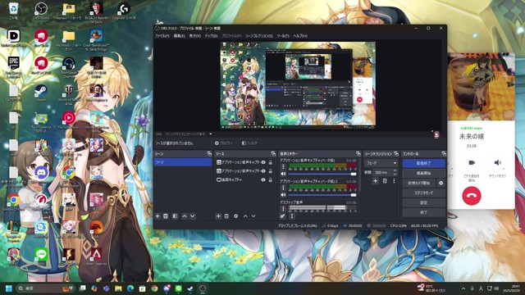Open the シーントランジション three-dot options menu
Viewport: 525px width, 295px height.
click(x=394, y=181)
